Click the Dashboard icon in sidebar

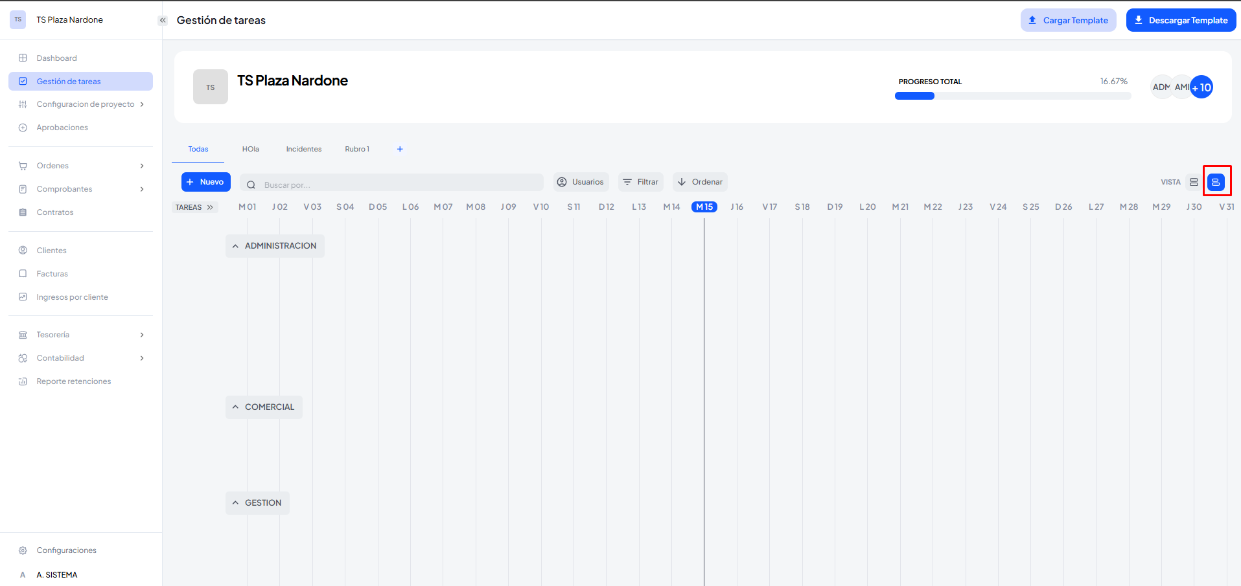[23, 58]
